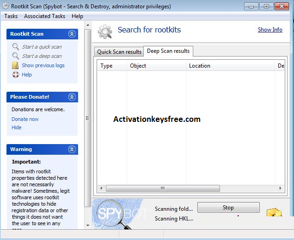Sort by the Type column header
Image resolution: width=294 pixels, height=240 pixels.
(112, 66)
